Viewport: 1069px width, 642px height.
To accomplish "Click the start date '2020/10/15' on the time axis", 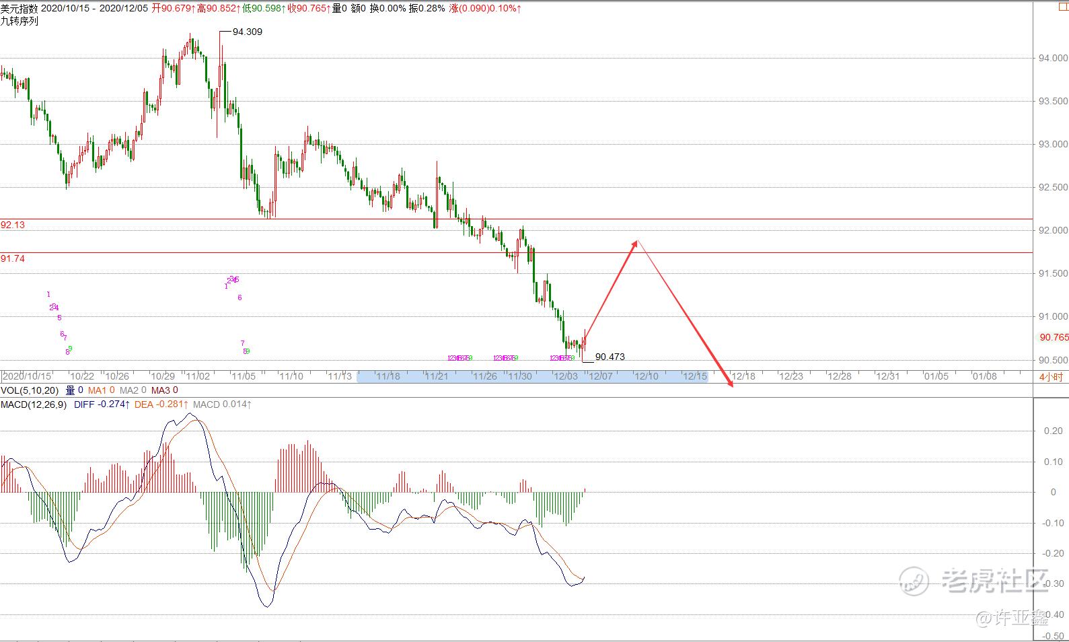I will click(x=28, y=376).
